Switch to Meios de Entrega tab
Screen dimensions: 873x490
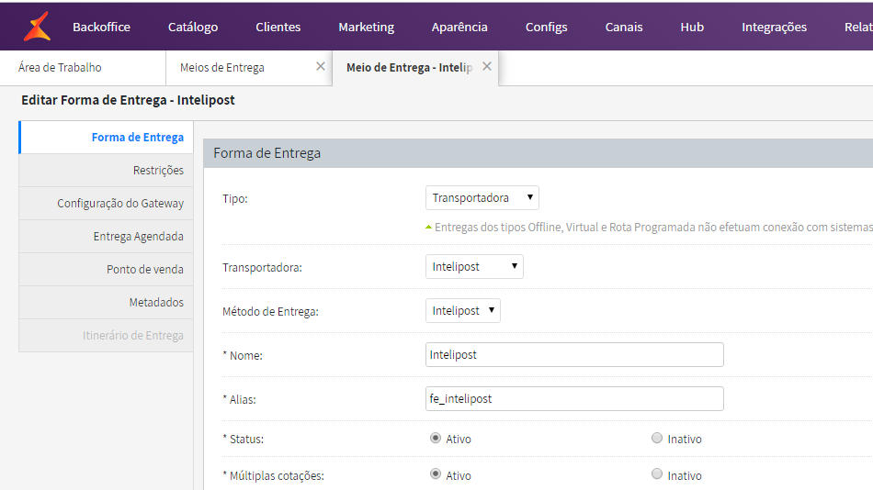point(249,68)
